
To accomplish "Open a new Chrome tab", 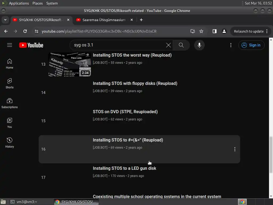I will [x=141, y=20].
